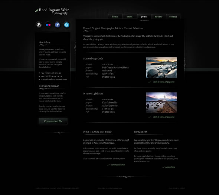Click the 'Desire 100% Original?' heading

pos(49,86)
